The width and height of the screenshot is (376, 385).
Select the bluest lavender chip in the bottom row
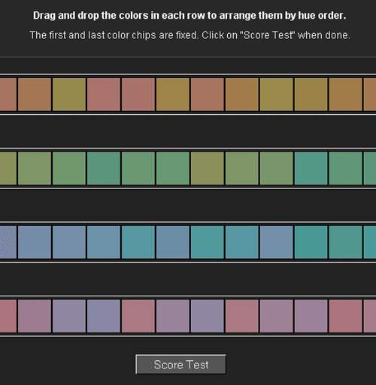(104, 316)
